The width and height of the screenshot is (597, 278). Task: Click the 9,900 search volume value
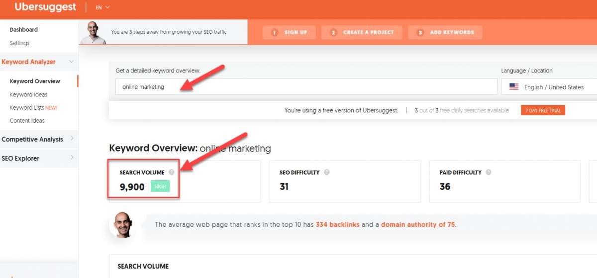132,187
